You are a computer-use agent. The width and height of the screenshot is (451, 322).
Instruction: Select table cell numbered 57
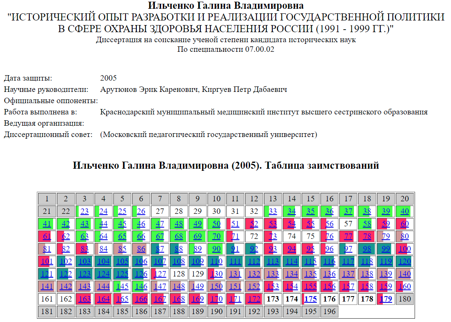pos(348,224)
